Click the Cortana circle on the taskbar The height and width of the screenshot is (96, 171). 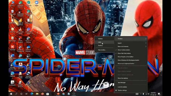coord(21,94)
